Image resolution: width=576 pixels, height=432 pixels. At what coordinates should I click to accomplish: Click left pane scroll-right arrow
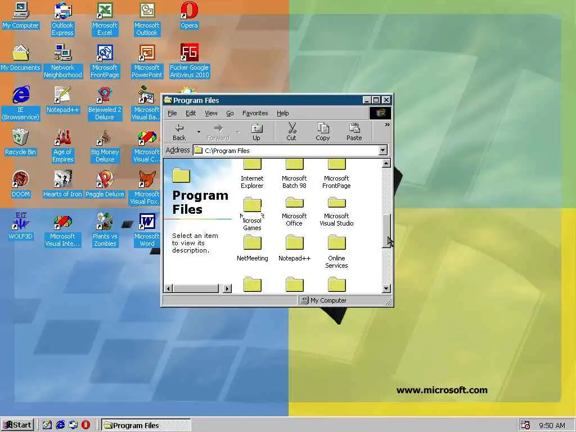point(227,289)
